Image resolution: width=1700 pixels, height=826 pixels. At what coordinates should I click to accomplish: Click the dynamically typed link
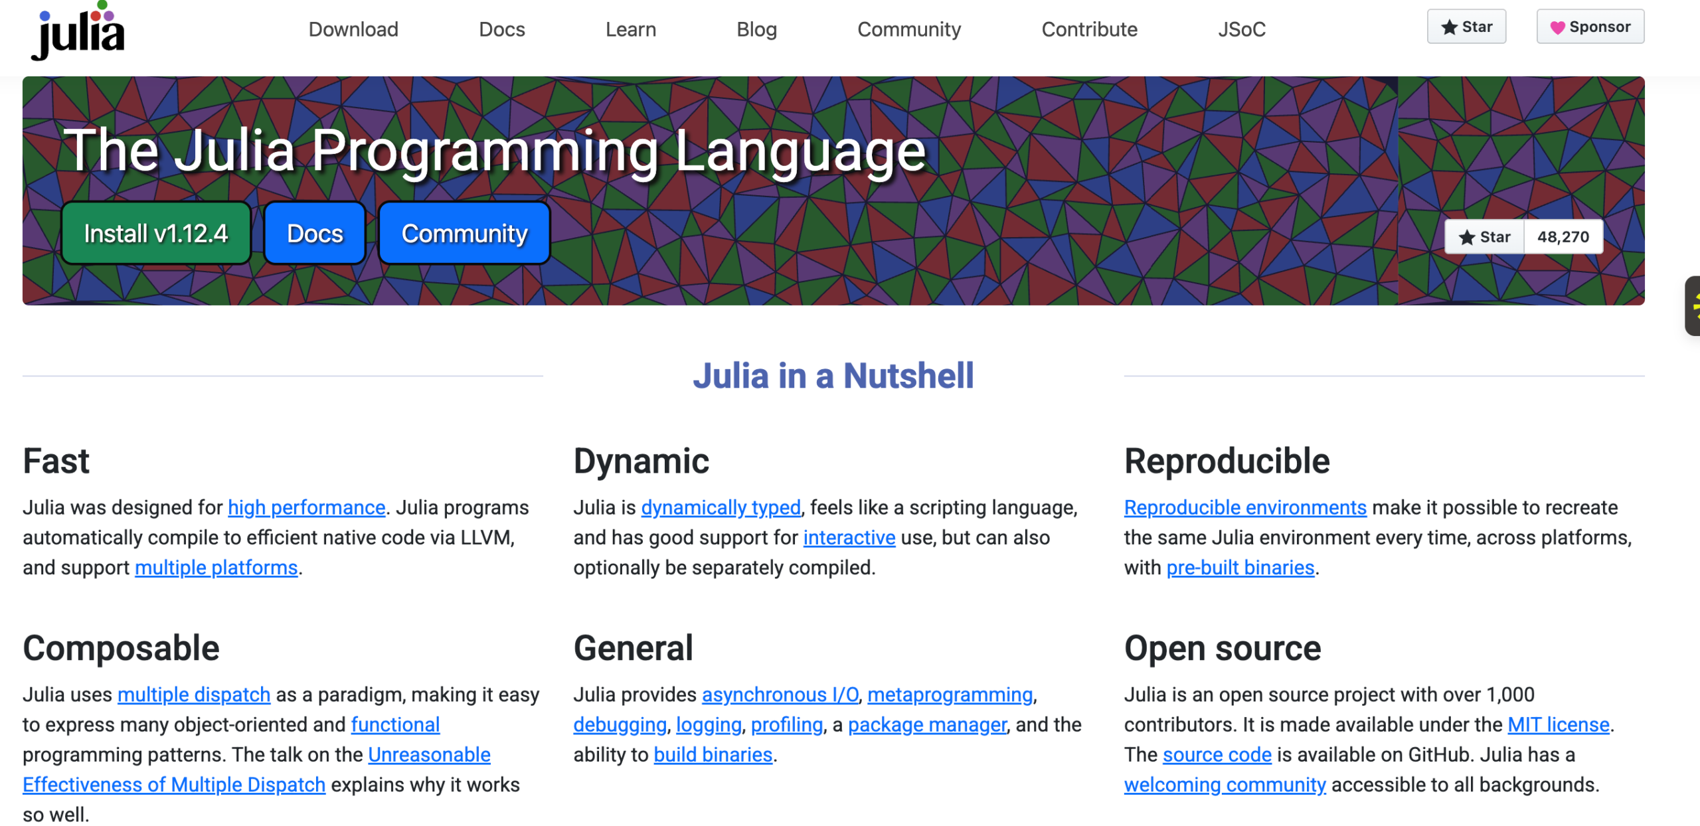pos(721,507)
